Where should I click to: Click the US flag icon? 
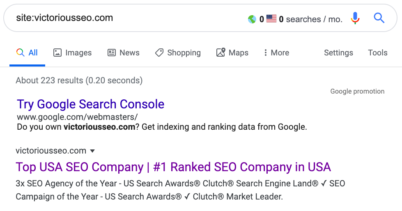[271, 18]
